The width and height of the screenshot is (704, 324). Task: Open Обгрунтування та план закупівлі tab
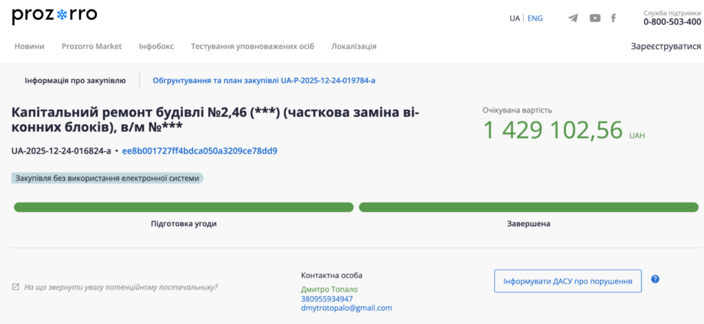[263, 80]
